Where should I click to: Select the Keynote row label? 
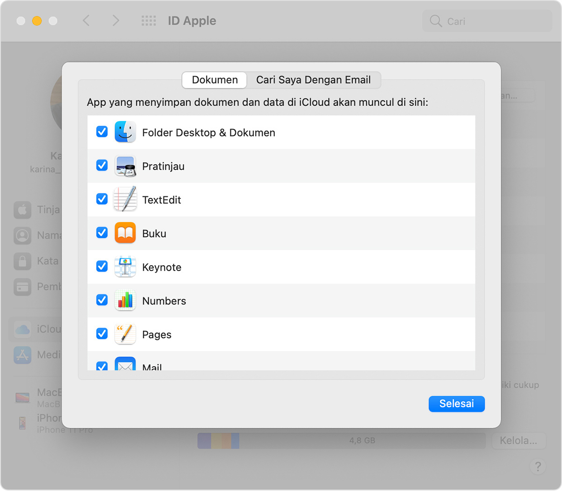[x=162, y=267]
